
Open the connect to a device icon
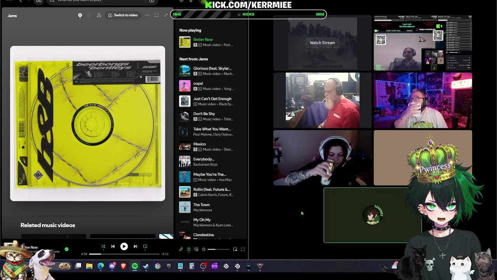coord(196,249)
